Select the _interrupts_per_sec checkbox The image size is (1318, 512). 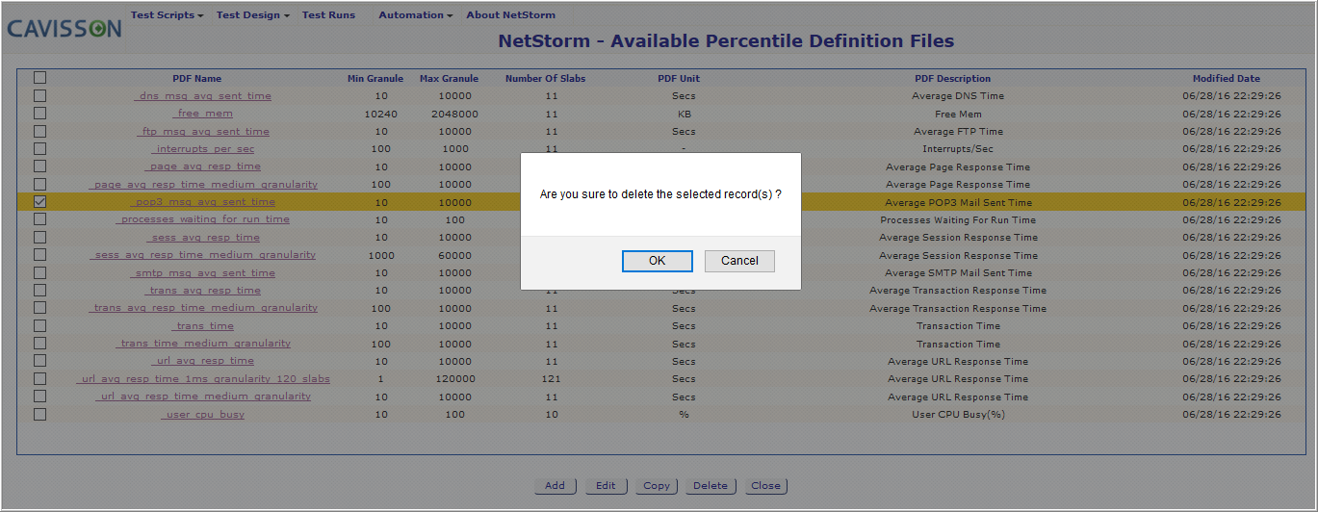click(39, 148)
